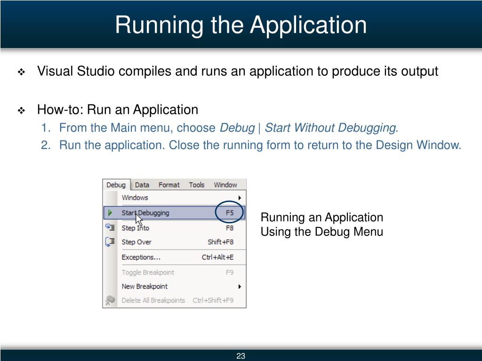
Task: Open the Debug menu
Action: coord(116,185)
